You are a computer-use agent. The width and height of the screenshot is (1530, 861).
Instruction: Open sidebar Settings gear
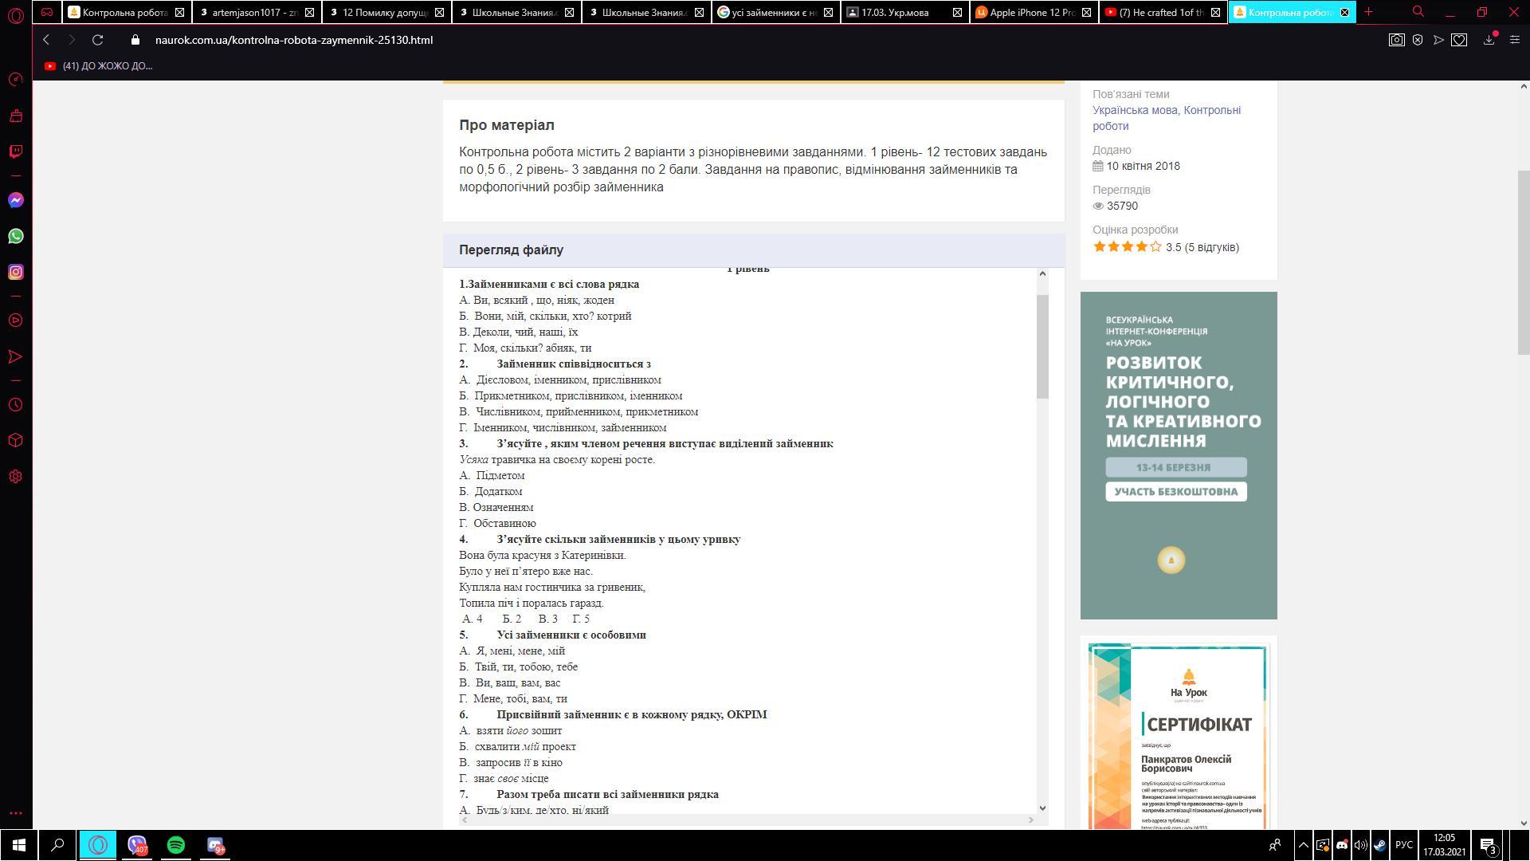pos(15,477)
